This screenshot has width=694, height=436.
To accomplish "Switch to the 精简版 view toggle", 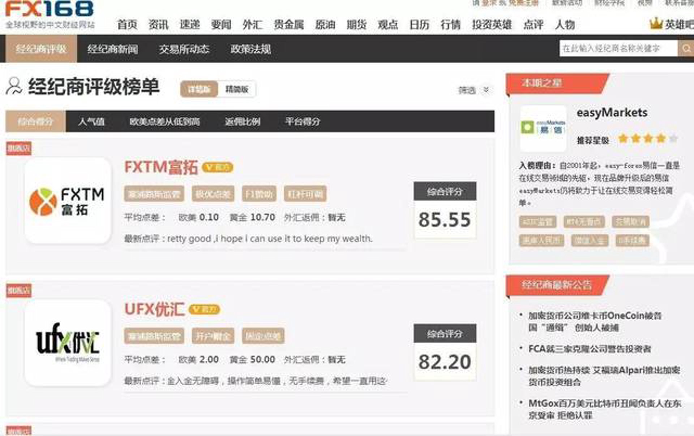I will (237, 89).
